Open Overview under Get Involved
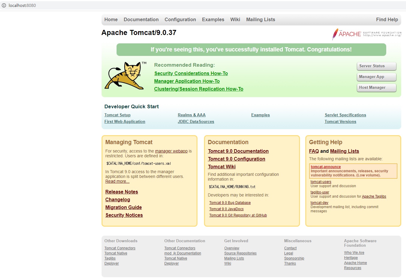This screenshot has height=279, width=406. point(232,248)
